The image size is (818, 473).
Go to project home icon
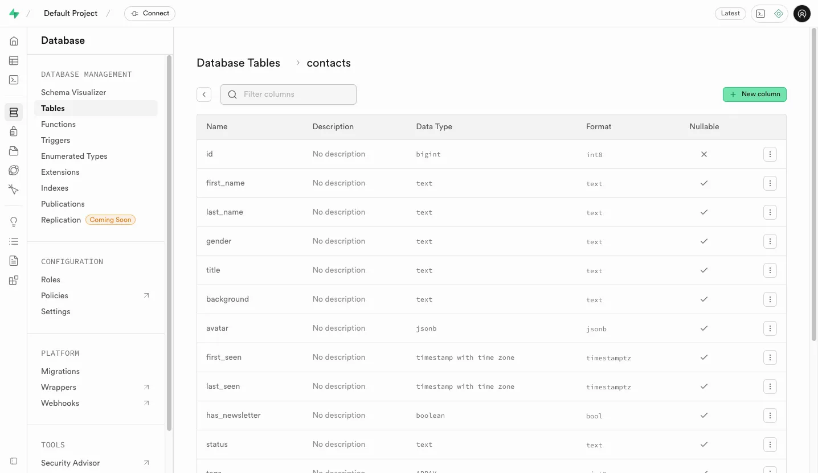tap(14, 41)
